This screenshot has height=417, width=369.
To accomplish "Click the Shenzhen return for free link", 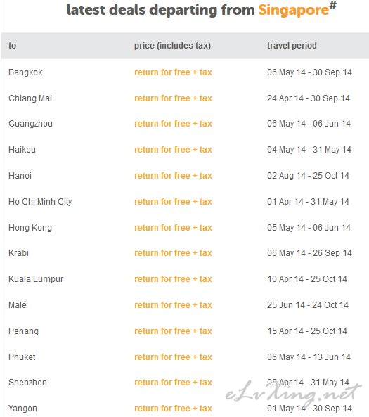I will pyautogui.click(x=173, y=383).
